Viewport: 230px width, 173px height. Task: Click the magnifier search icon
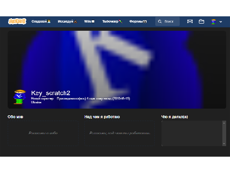[160, 22]
